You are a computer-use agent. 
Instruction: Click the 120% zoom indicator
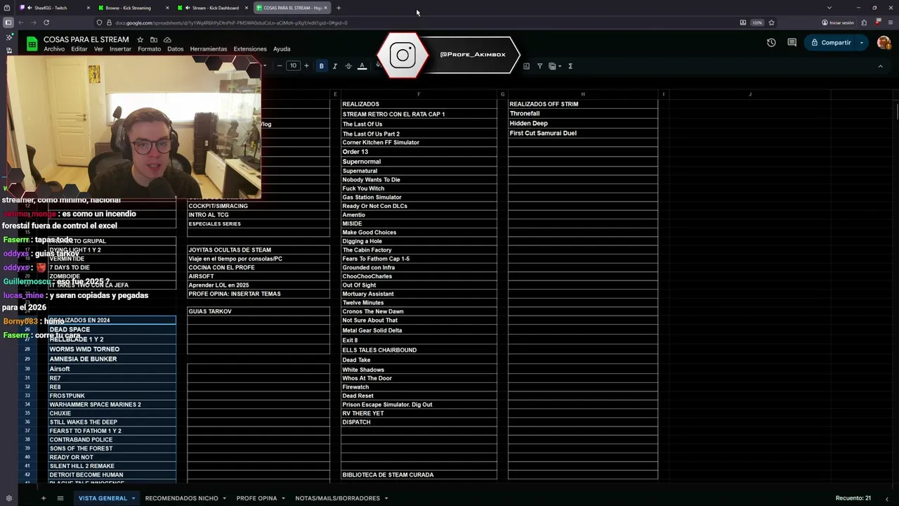(x=757, y=22)
